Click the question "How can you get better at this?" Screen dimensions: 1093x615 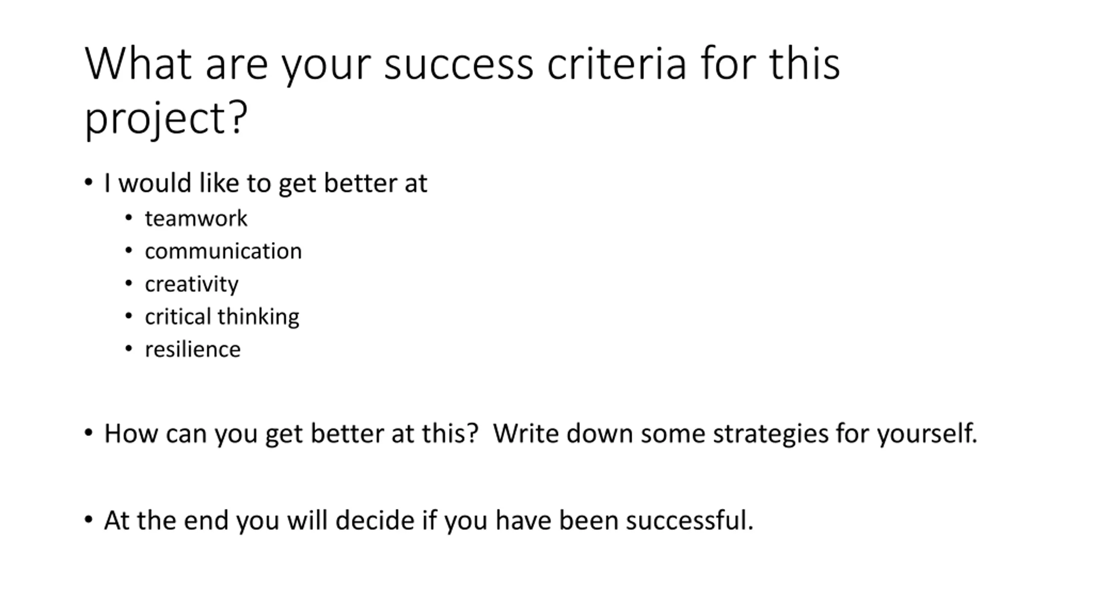(x=291, y=434)
